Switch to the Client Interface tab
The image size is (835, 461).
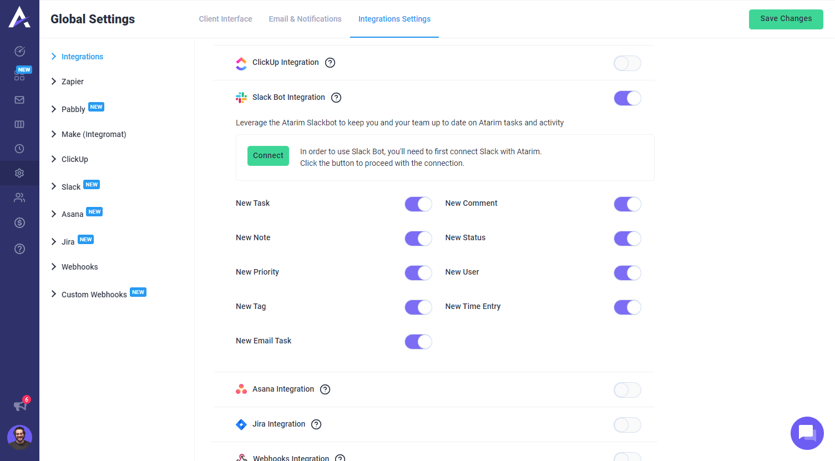click(x=225, y=19)
